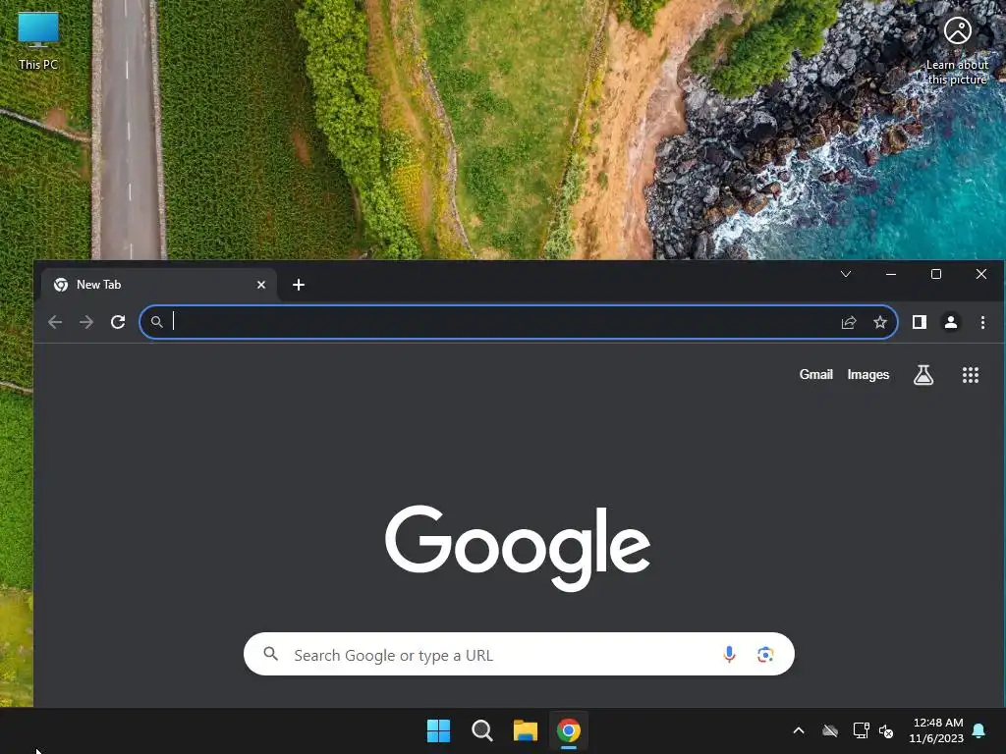Screen dimensions: 1006x754
Task: Click the Google logo
Action: pos(518,548)
